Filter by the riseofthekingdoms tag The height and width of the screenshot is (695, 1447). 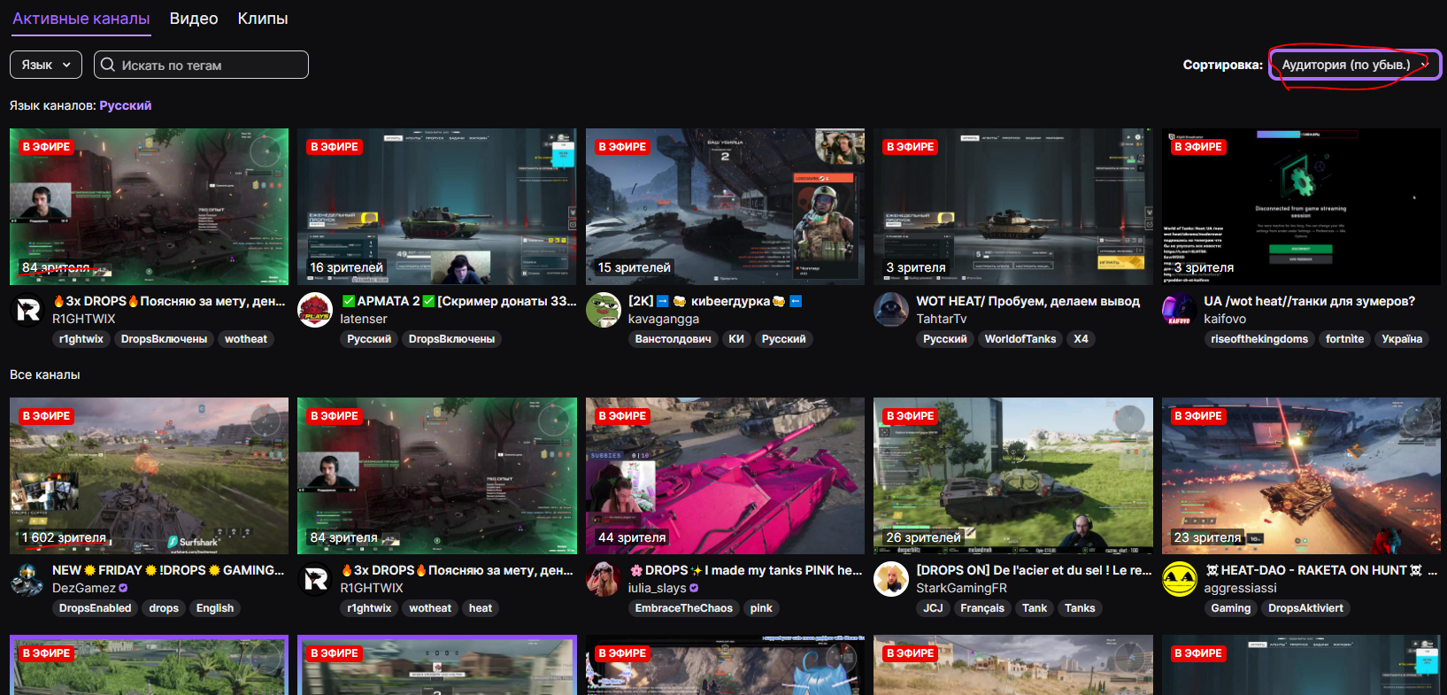(x=1259, y=339)
